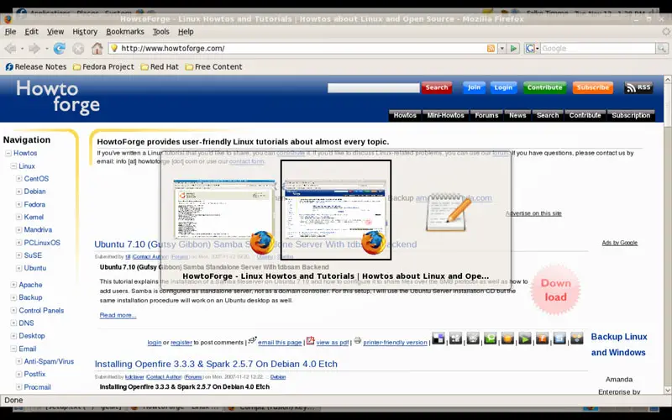The height and width of the screenshot is (420, 672).
Task: Go back with the Back arrow
Action: pos(10,49)
